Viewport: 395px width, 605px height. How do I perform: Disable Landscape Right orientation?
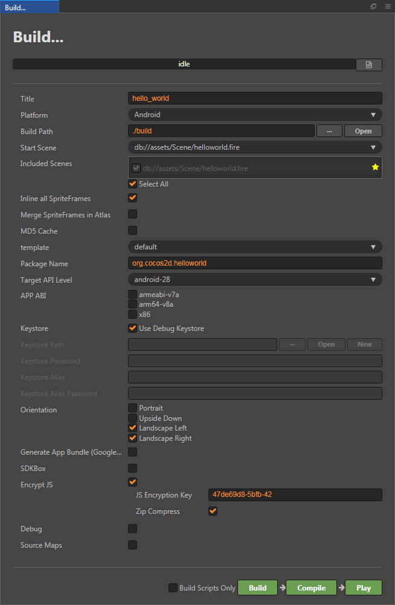(132, 438)
